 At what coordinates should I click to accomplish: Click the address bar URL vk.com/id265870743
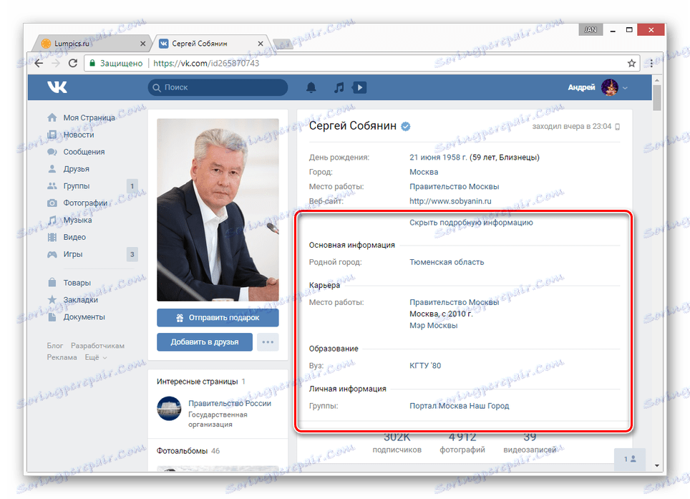(206, 64)
